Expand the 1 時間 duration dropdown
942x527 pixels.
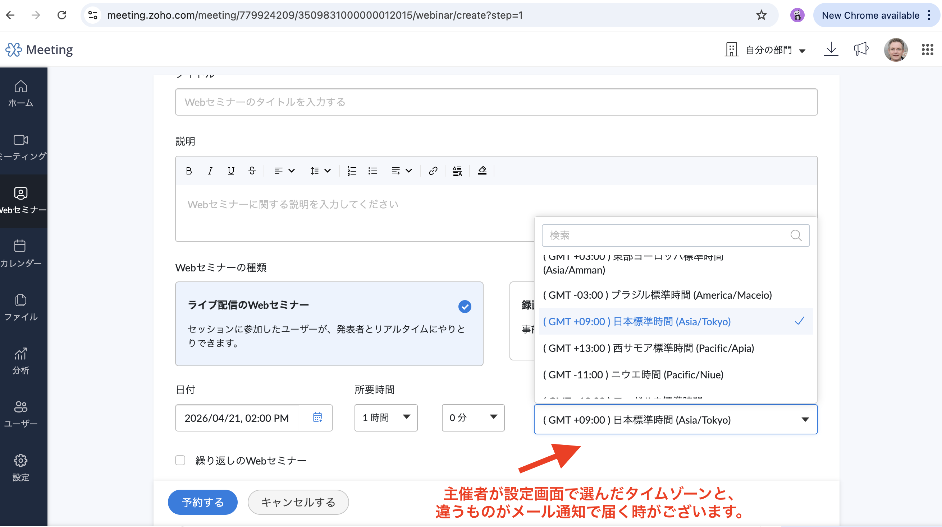386,418
